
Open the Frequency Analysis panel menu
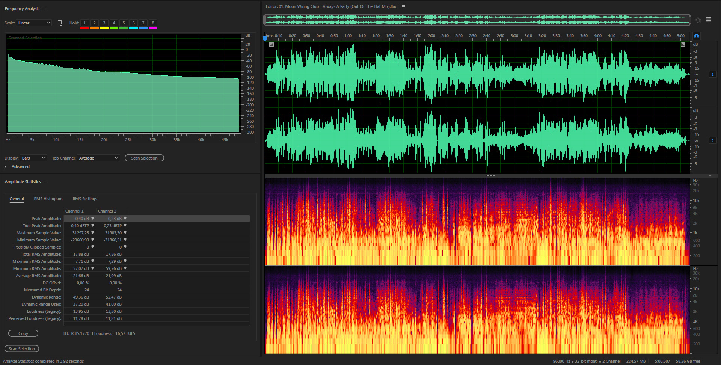pyautogui.click(x=44, y=9)
